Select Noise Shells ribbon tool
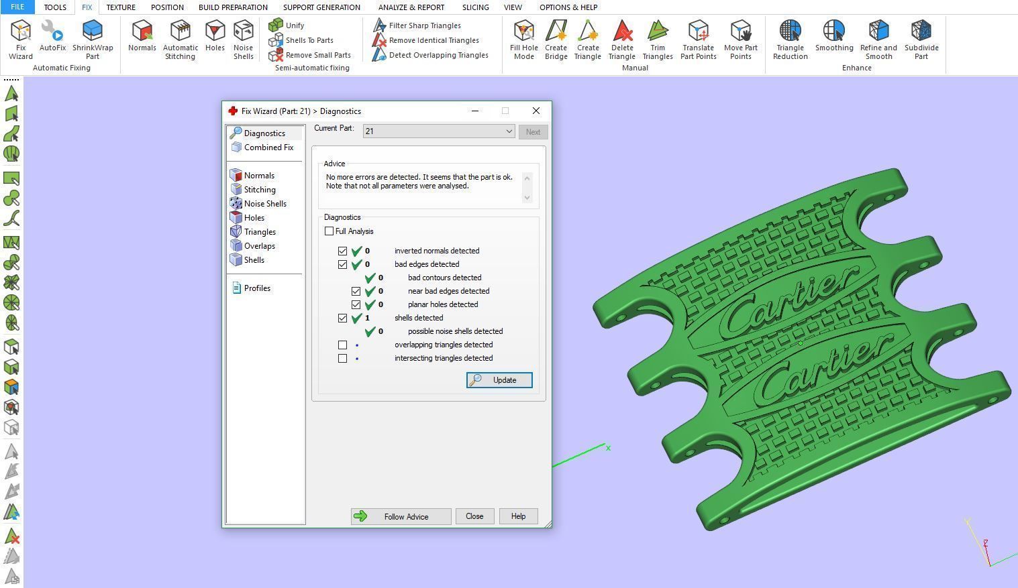 coord(243,40)
